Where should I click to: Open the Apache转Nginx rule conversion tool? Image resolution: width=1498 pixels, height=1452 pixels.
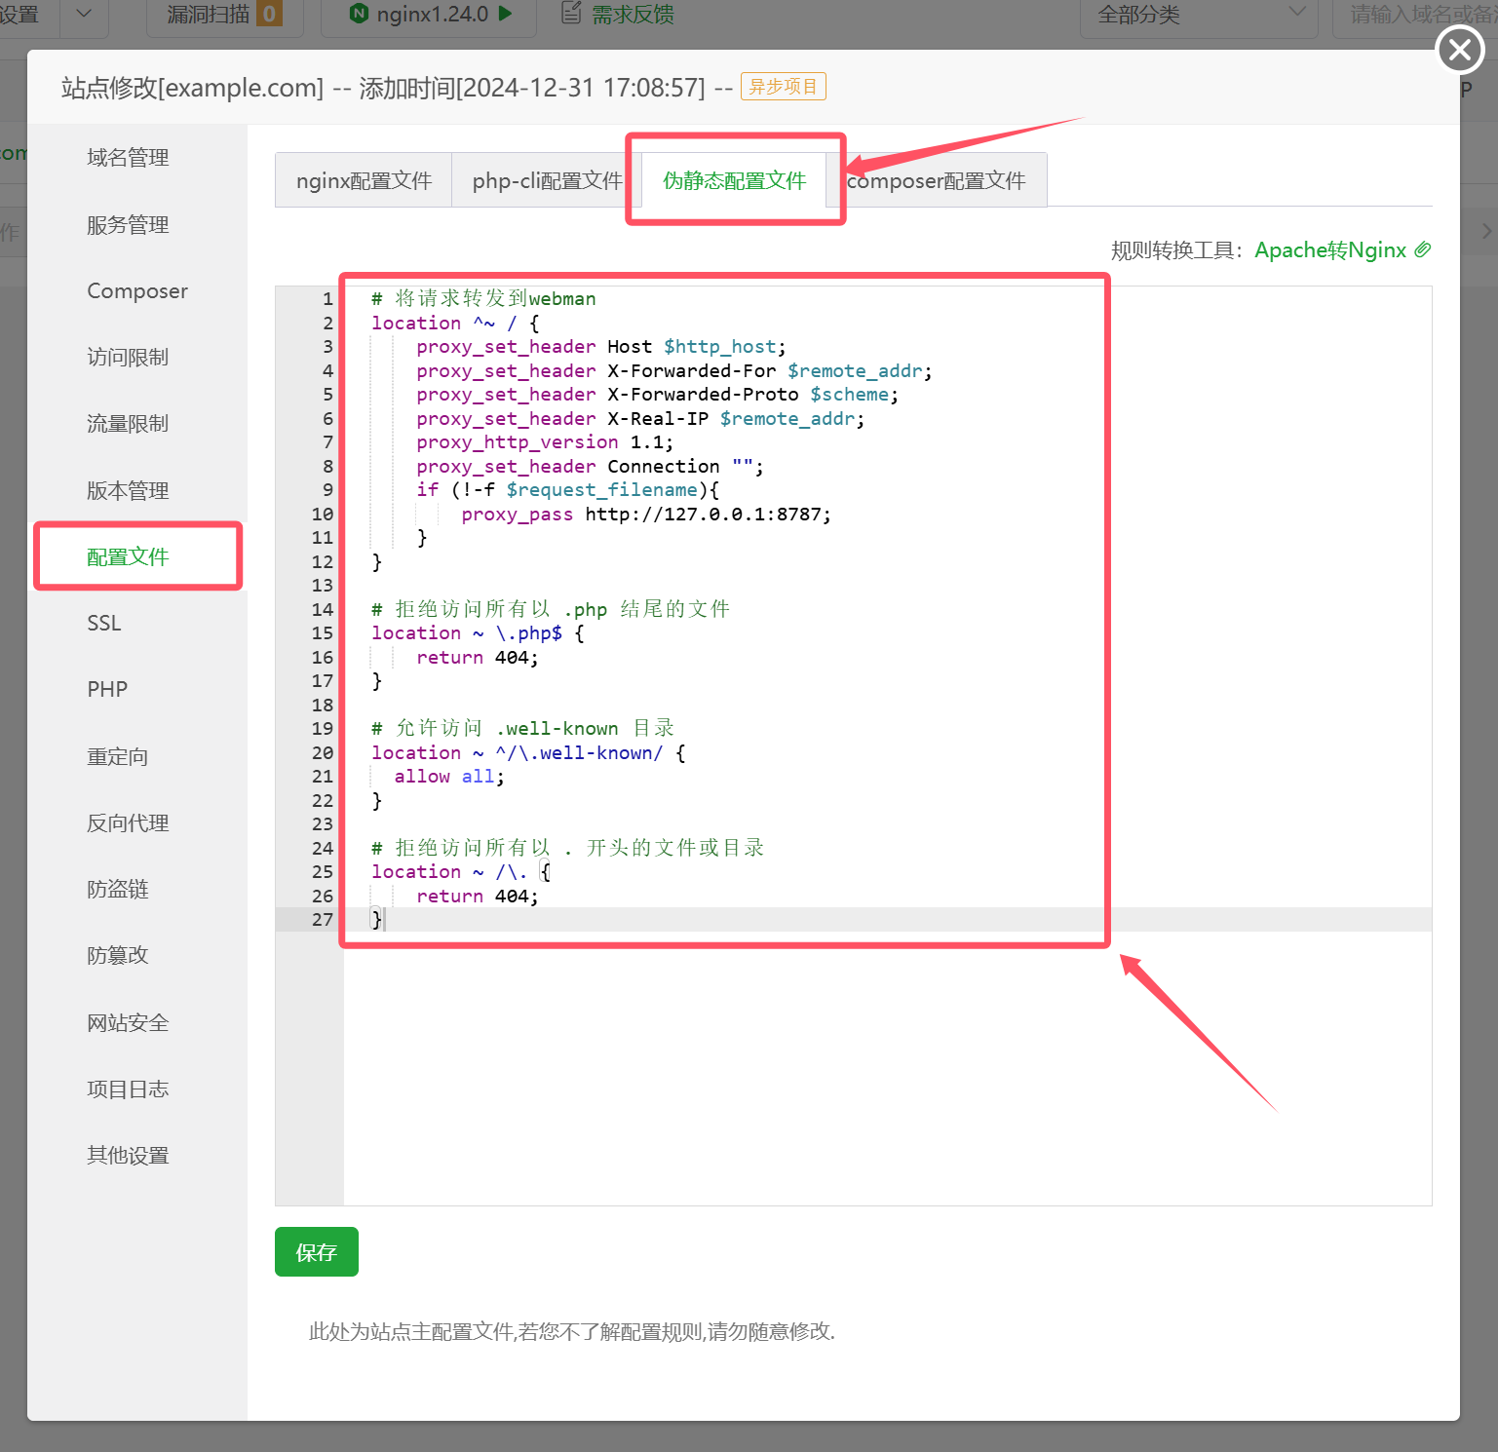click(x=1329, y=250)
